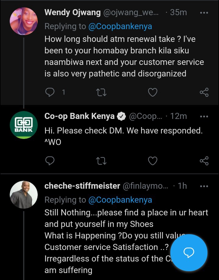Viewport: 219px width, 280px height.
Task: Like Co-op Bank Kenya's response tweet
Action: 153,161
